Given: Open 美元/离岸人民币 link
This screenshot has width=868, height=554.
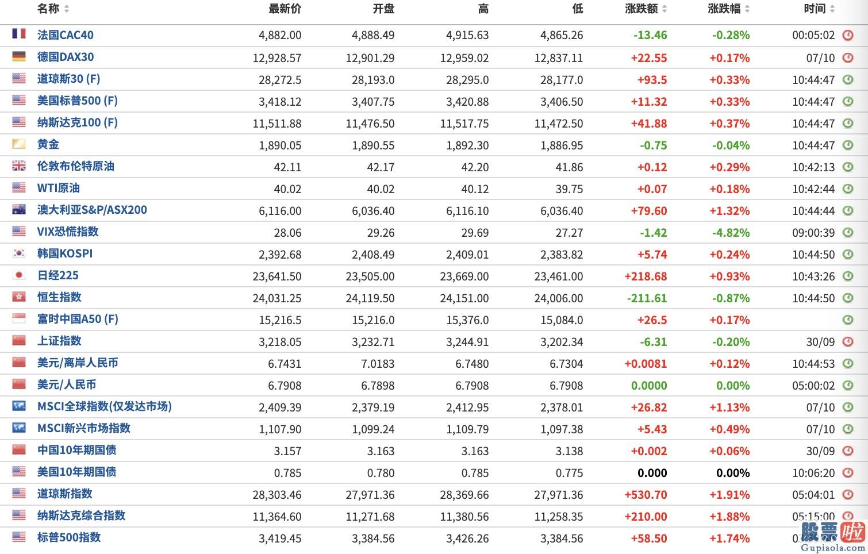Looking at the screenshot, I should (78, 363).
